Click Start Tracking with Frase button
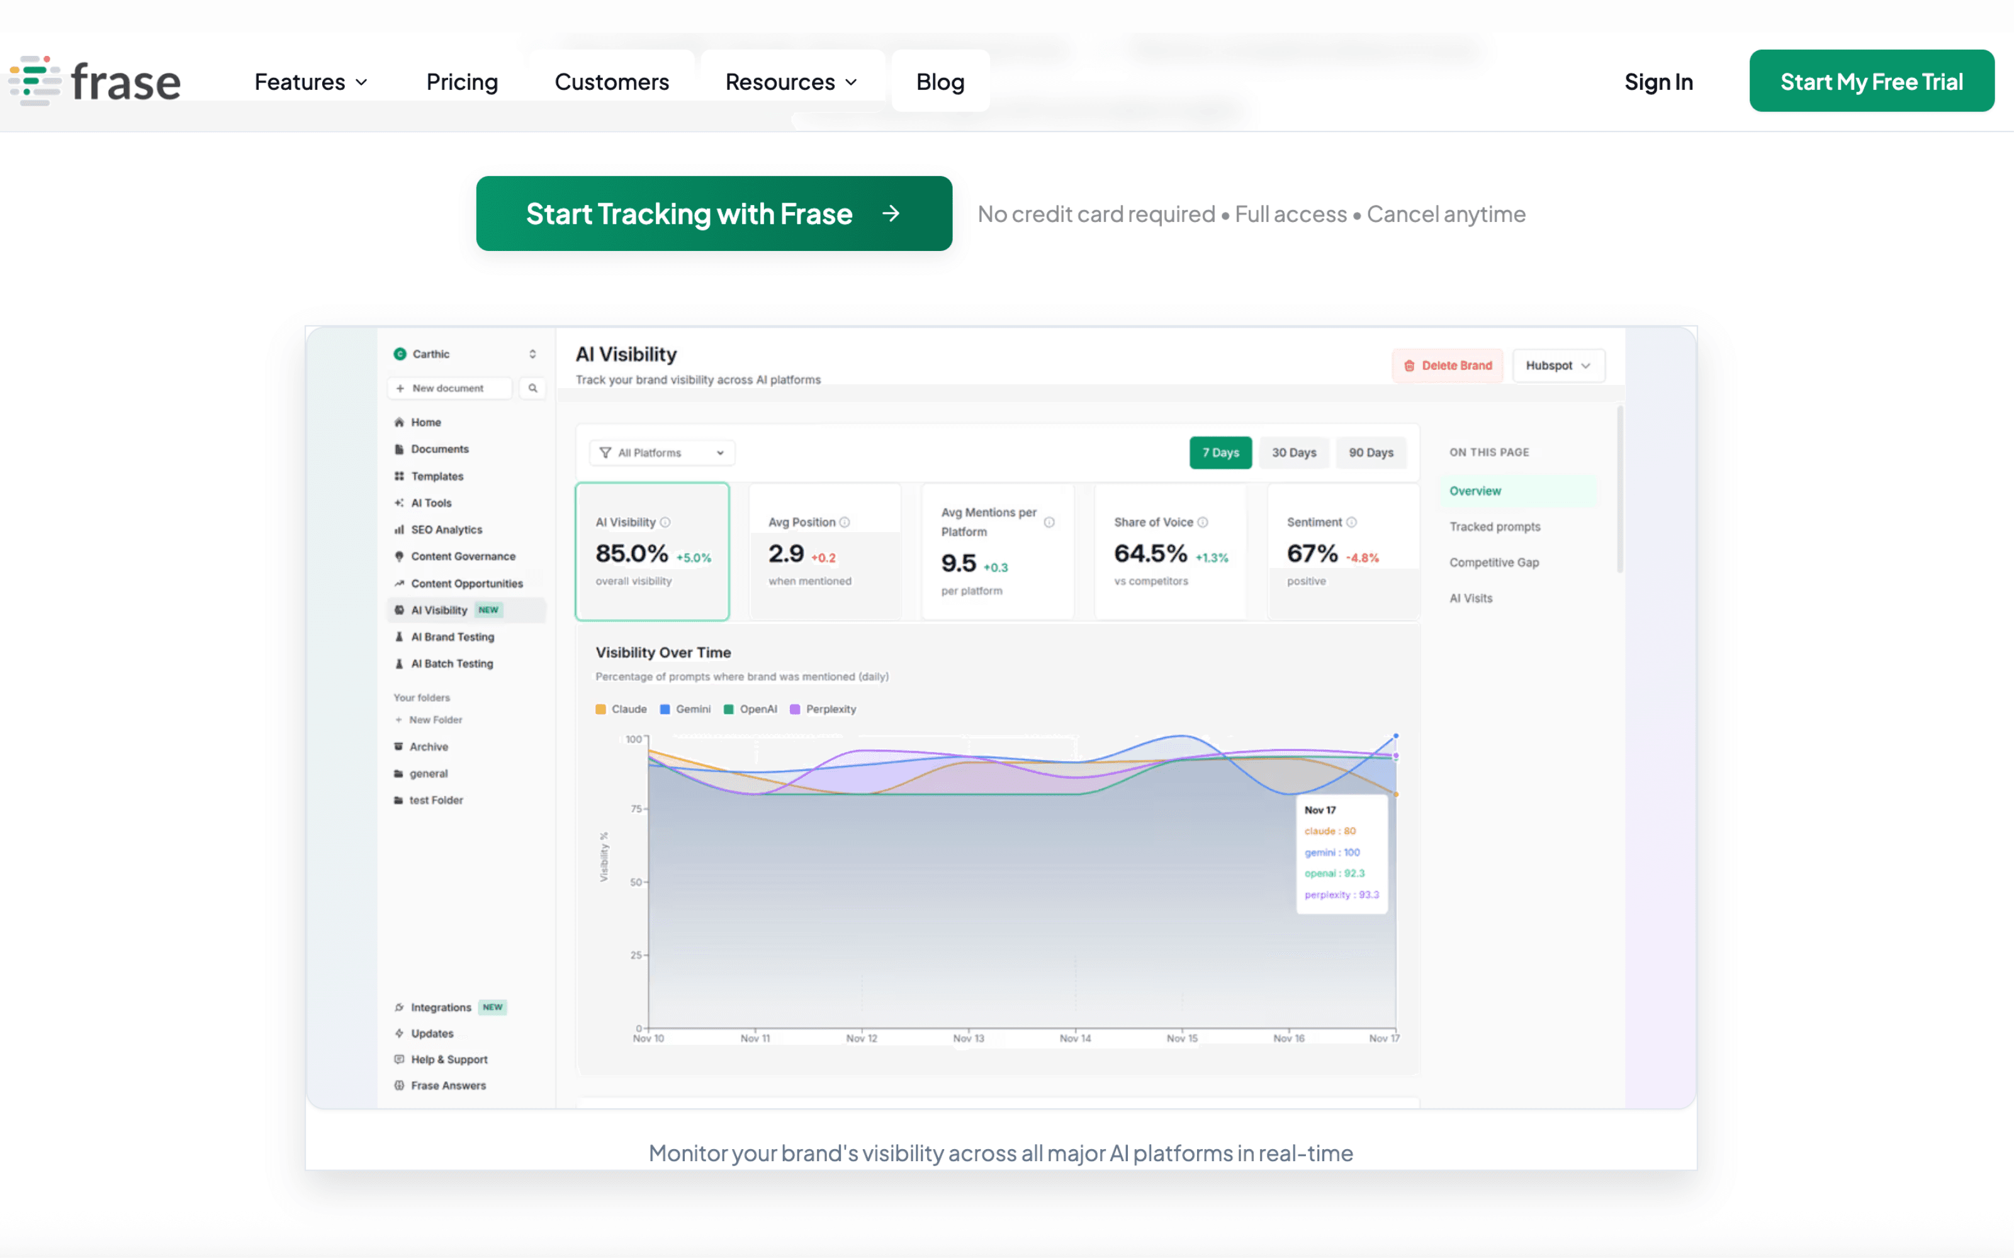The width and height of the screenshot is (2014, 1258). pyautogui.click(x=713, y=214)
